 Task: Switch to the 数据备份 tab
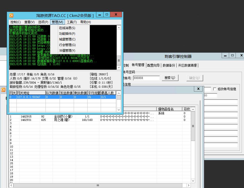169,65
